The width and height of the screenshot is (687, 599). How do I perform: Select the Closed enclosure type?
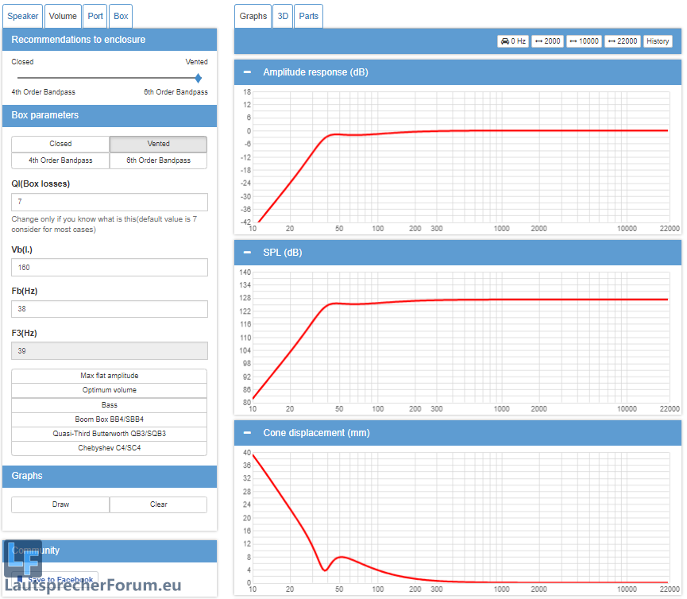(60, 144)
